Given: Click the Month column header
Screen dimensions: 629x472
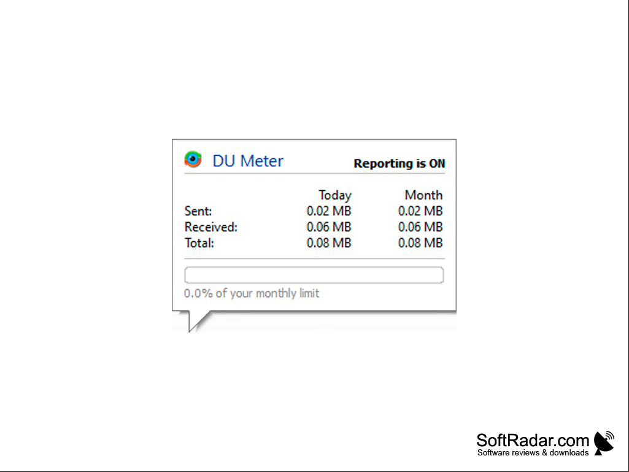Looking at the screenshot, I should (423, 195).
